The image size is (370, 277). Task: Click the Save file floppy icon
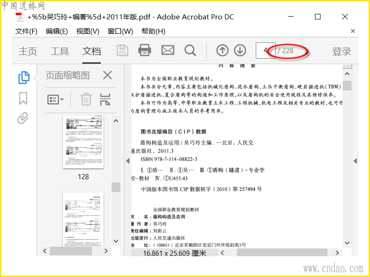123,50
